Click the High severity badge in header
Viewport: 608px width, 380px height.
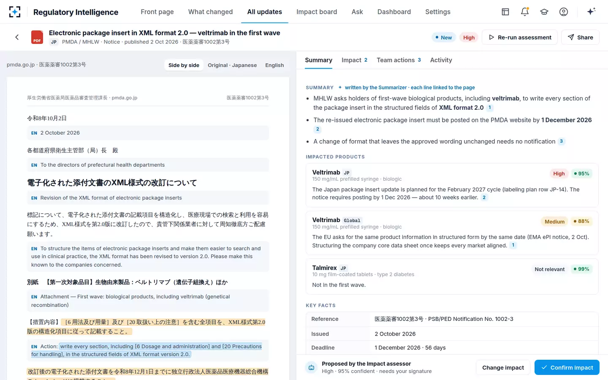[x=469, y=37]
